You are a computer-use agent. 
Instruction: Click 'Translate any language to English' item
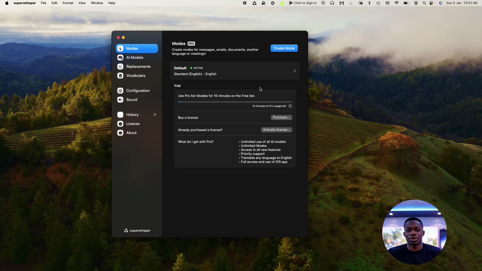click(x=266, y=158)
